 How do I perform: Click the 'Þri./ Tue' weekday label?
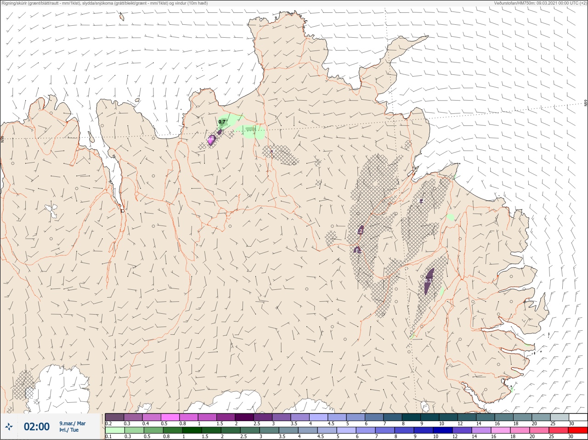pyautogui.click(x=69, y=430)
